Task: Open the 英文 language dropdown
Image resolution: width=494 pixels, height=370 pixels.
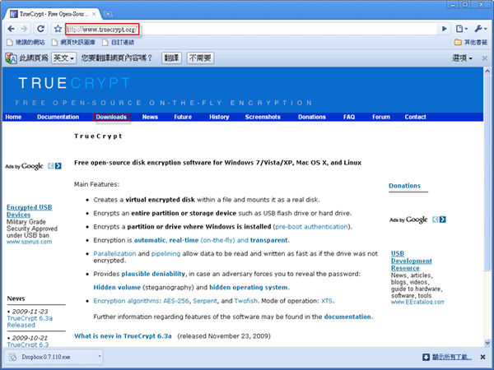Action: pos(64,58)
